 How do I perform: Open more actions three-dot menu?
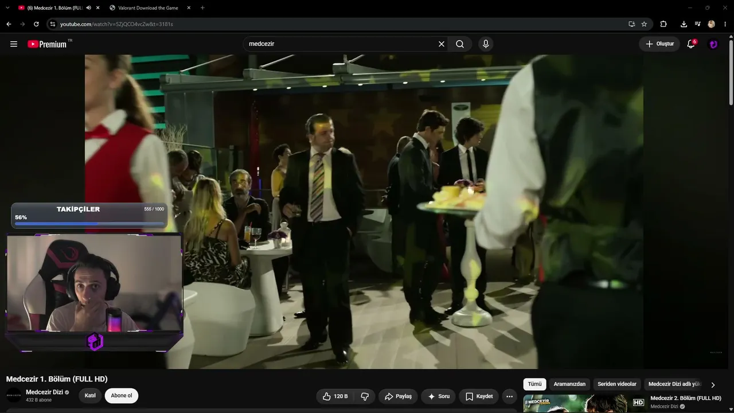click(509, 396)
